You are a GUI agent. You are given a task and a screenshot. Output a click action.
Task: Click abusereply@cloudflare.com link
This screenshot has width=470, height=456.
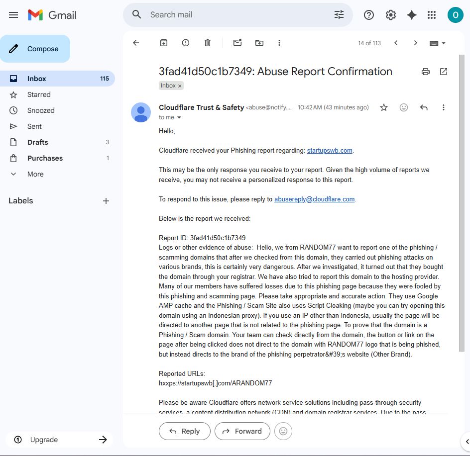315,199
